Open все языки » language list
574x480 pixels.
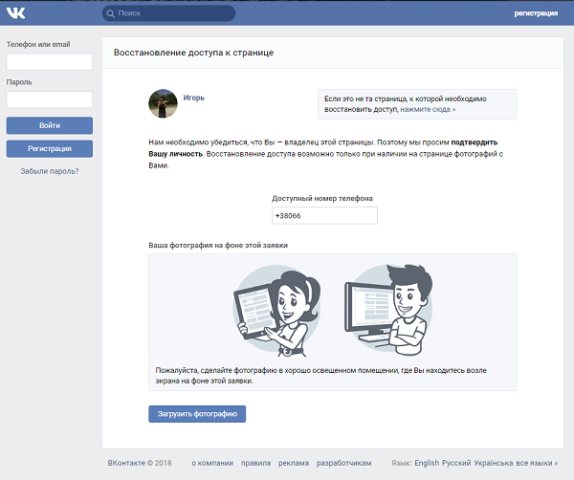pos(538,463)
